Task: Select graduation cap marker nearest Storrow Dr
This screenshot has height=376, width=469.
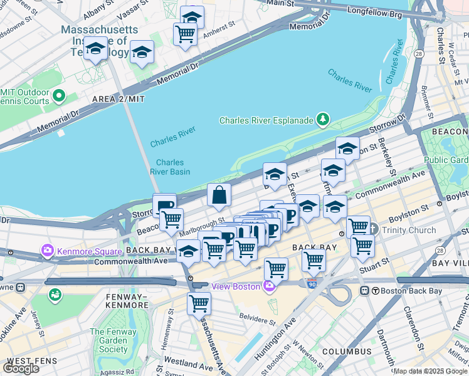Action: [347, 151]
